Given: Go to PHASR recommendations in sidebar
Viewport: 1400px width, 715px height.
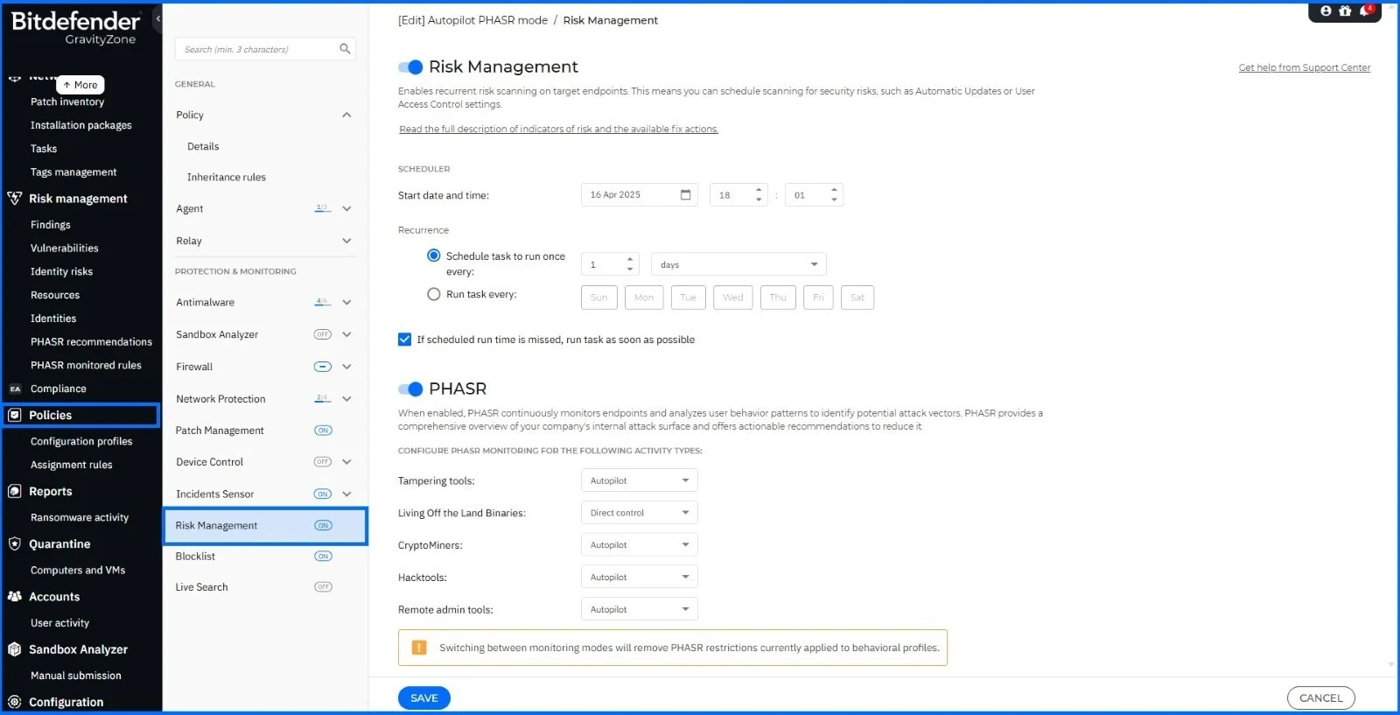Looking at the screenshot, I should 91,342.
